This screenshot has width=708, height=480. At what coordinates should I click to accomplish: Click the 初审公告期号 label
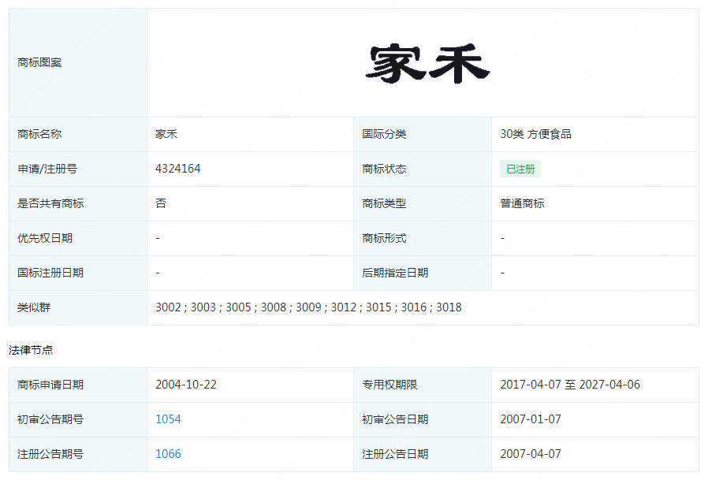50,419
